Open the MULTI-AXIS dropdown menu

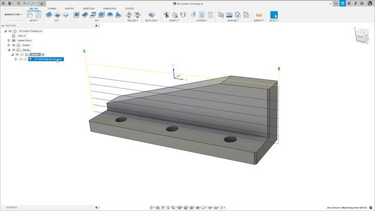pyautogui.click(x=151, y=21)
